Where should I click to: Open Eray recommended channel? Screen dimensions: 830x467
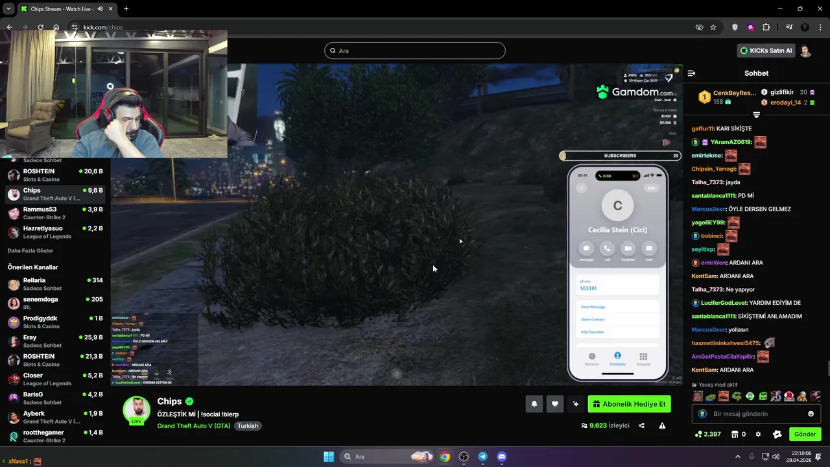pos(55,341)
